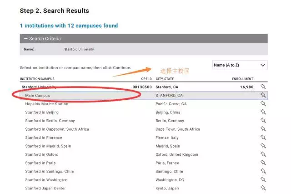The height and width of the screenshot is (194, 291).
Task: Select the Main Campus row
Action: (38, 96)
